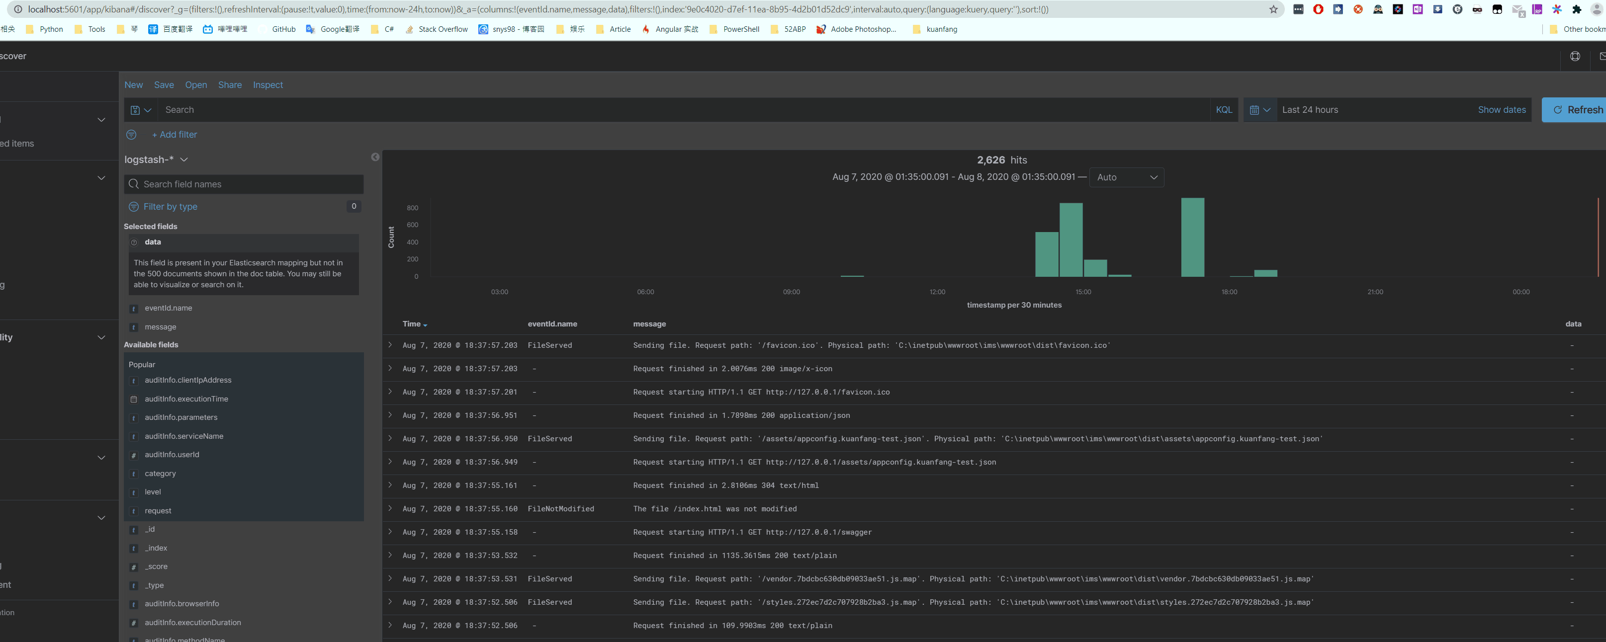
Task: Open mail checker extension with X
Action: pos(1519,10)
